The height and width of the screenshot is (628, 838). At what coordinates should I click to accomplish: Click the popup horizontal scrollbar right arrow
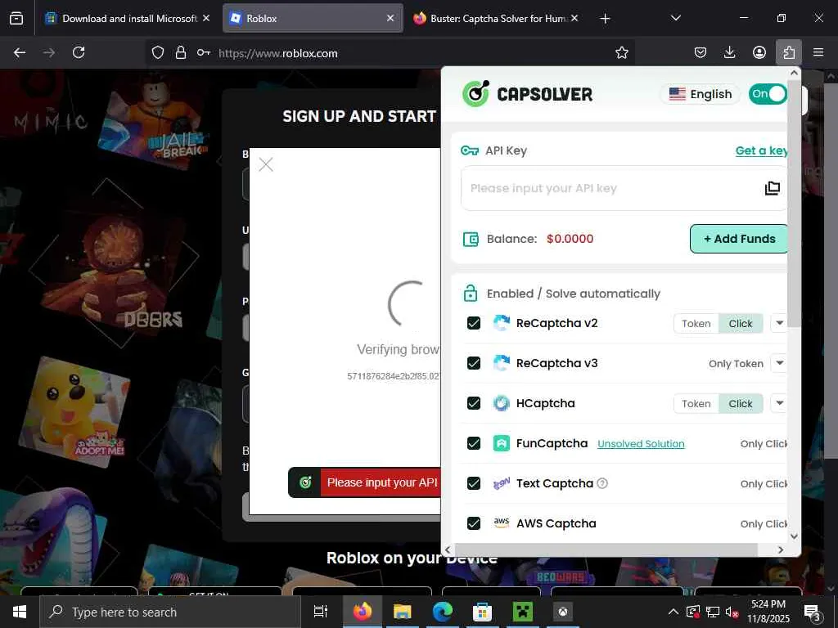[780, 549]
